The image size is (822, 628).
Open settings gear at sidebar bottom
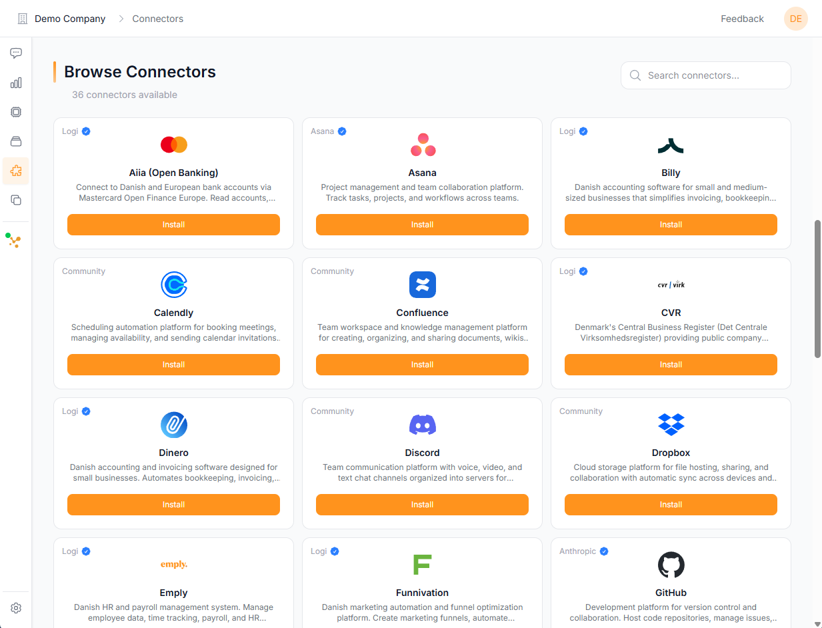point(16,608)
